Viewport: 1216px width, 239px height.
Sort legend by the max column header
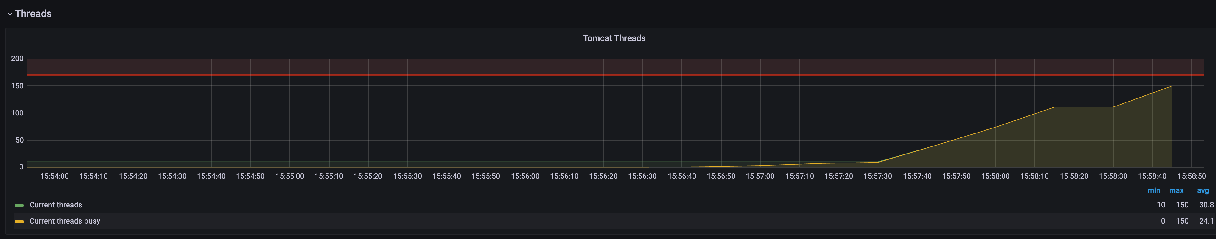1176,190
